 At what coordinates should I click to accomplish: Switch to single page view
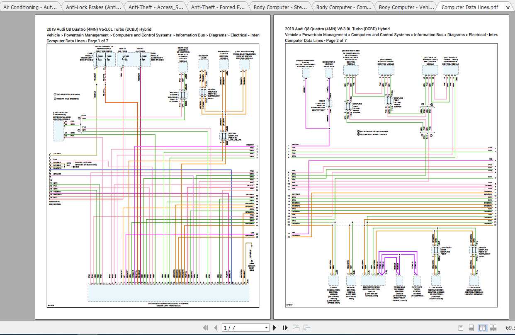click(x=461, y=328)
